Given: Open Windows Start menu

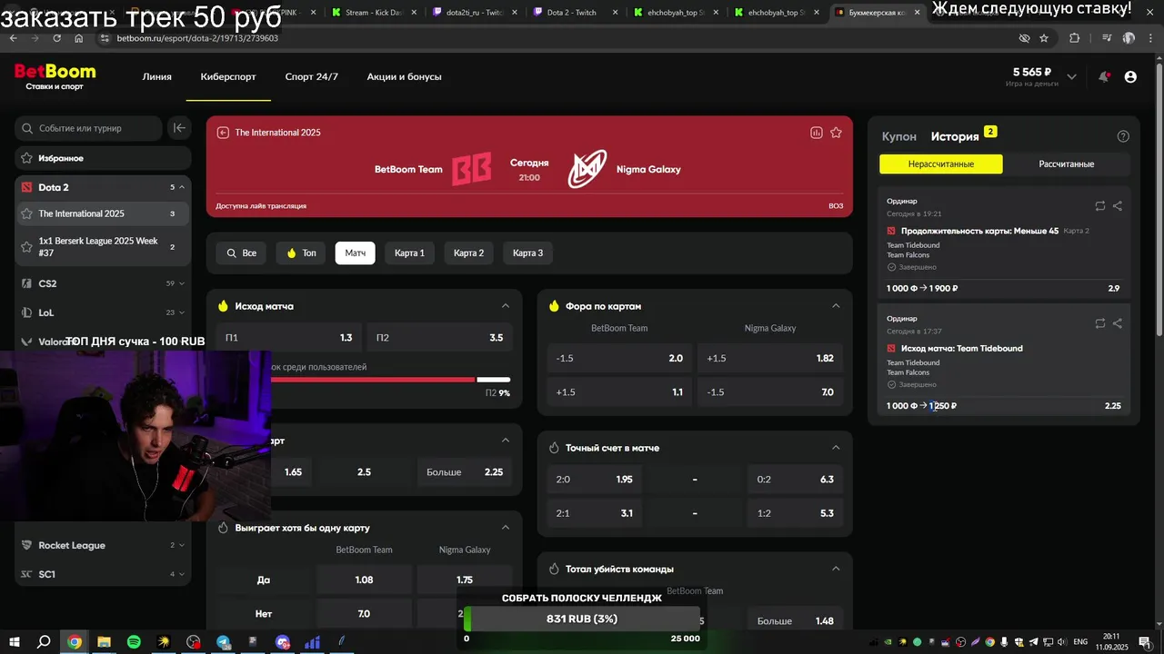Looking at the screenshot, I should (x=15, y=641).
